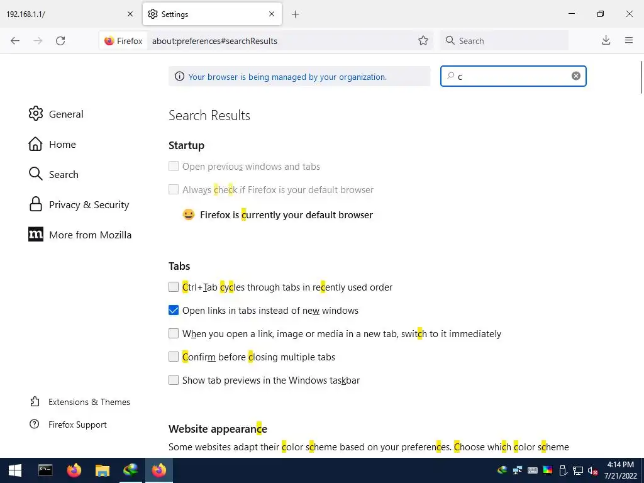Open Internet Download Manager taskbar icon
Viewport: 644px width, 483px height.
click(x=131, y=470)
